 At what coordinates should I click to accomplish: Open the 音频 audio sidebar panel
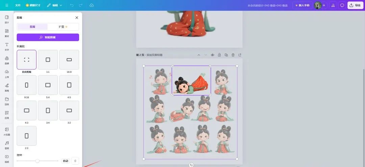point(7,145)
